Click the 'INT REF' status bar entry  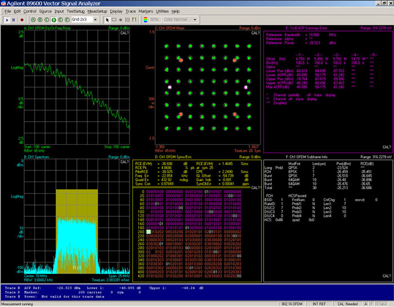pos(319,304)
